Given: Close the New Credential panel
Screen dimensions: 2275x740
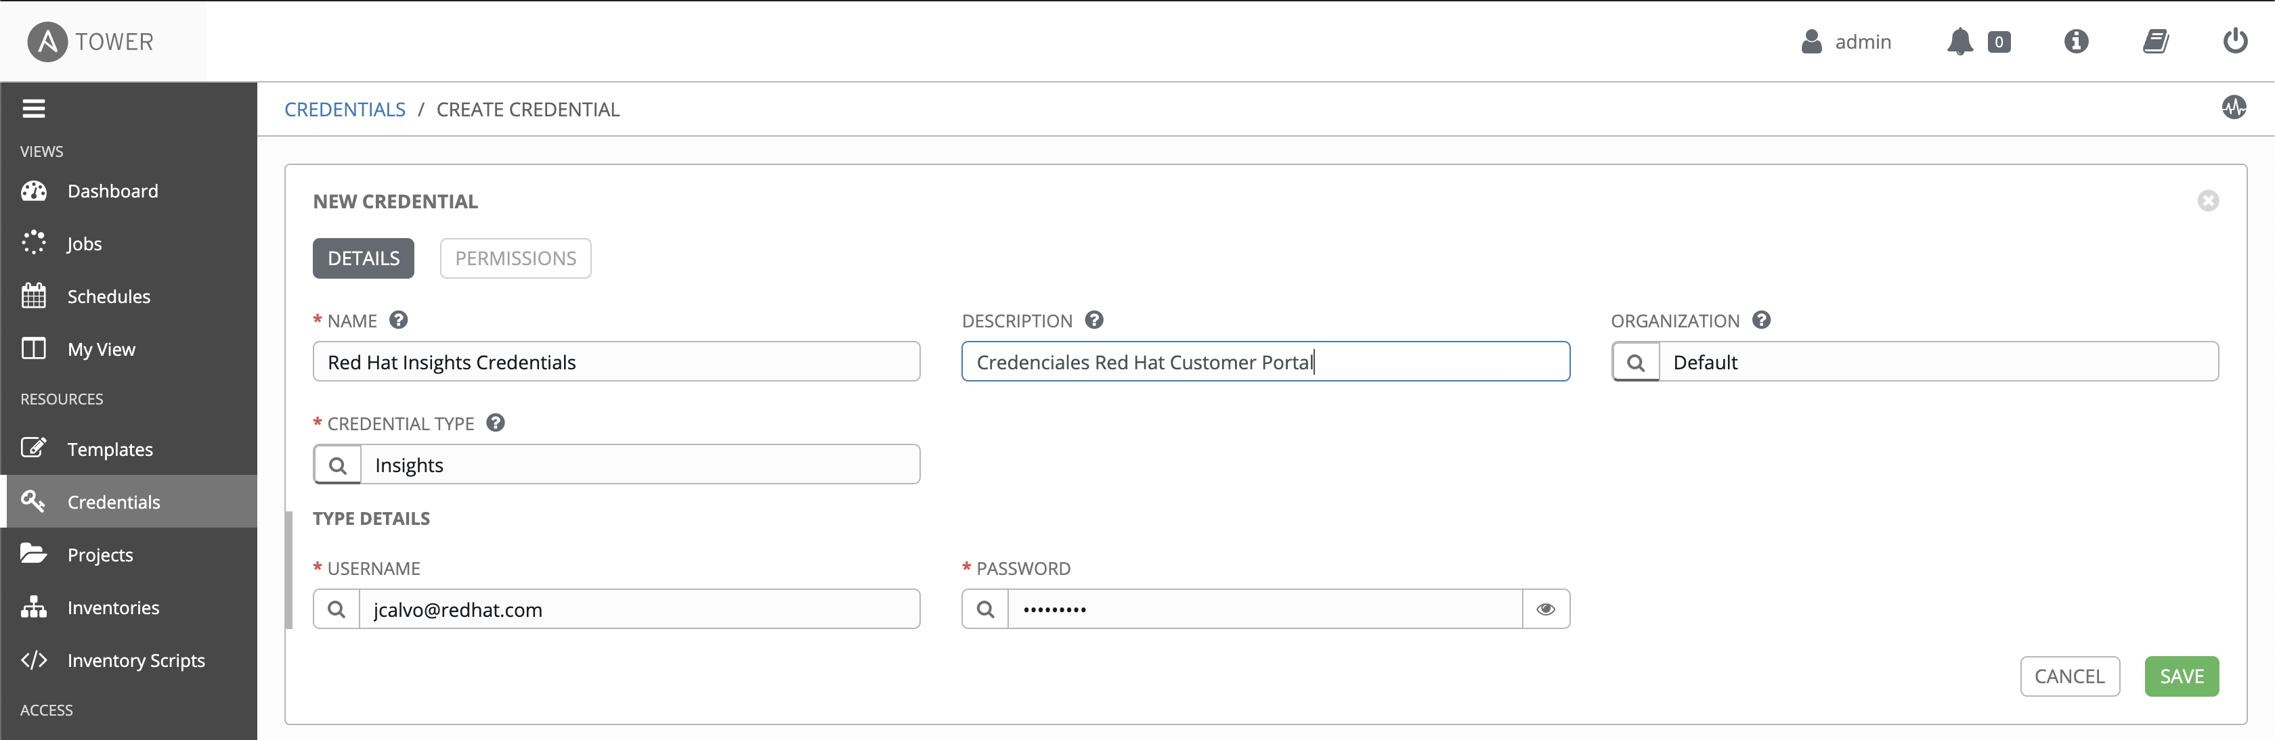Looking at the screenshot, I should 2208,201.
